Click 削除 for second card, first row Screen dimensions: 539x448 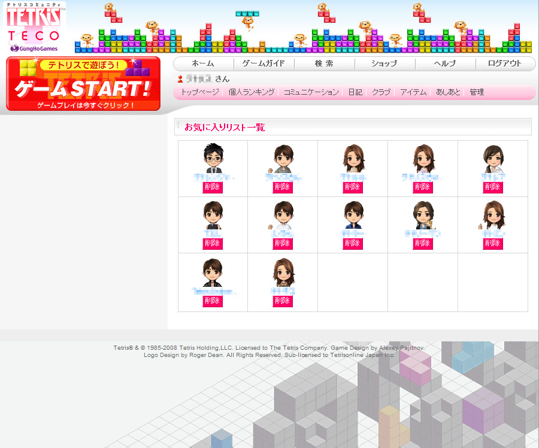[x=282, y=187]
